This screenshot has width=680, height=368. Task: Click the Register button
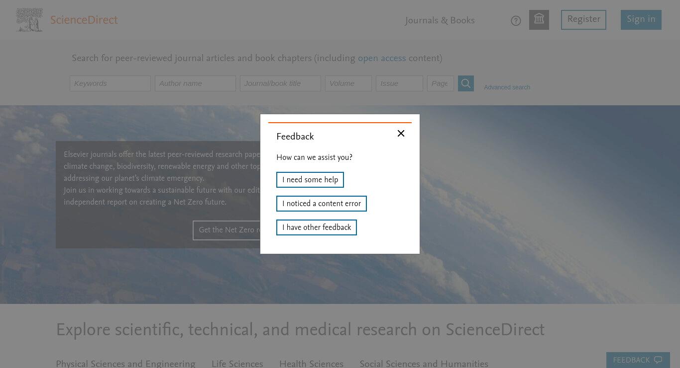click(x=583, y=20)
